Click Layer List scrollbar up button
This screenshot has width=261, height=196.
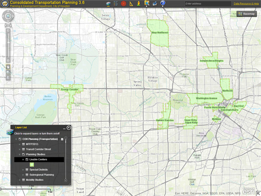(66, 138)
